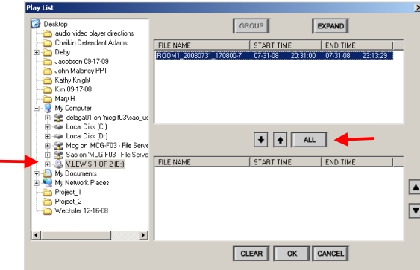Click the move-up arrow beside ALL
The width and height of the screenshot is (420, 270).
pos(280,140)
